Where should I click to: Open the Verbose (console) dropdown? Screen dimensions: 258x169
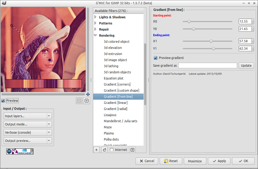[x=28, y=133]
